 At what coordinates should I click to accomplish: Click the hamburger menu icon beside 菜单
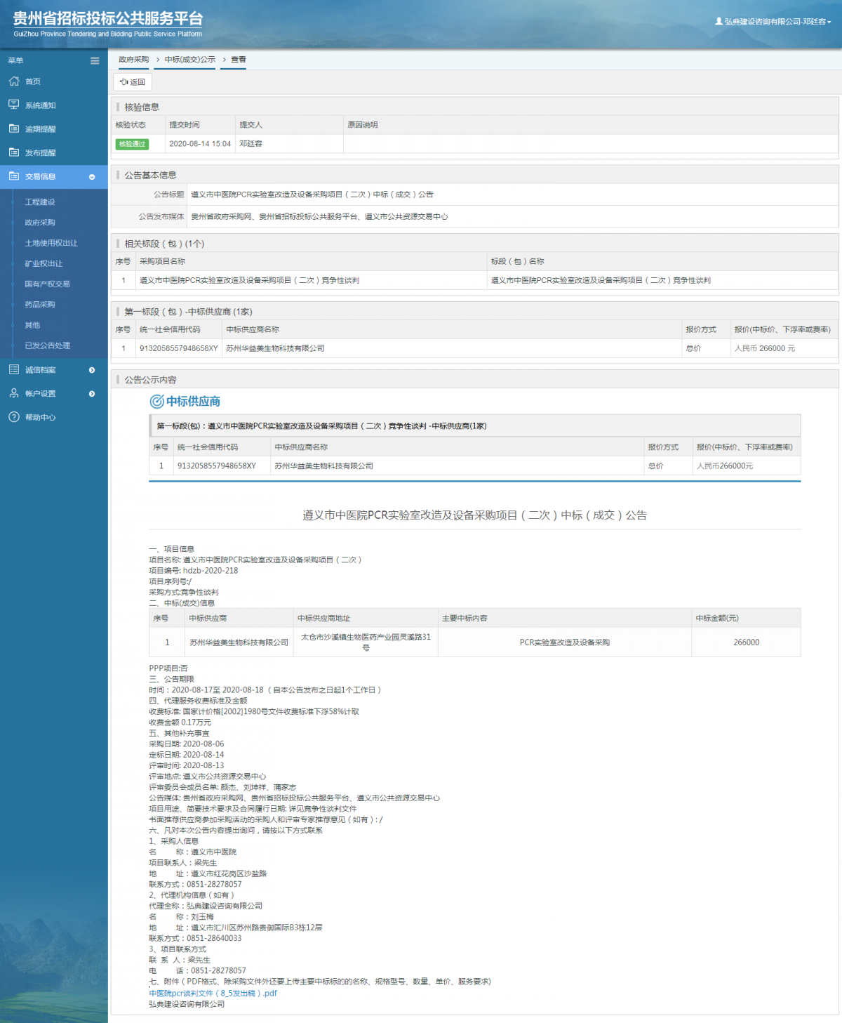coord(95,61)
